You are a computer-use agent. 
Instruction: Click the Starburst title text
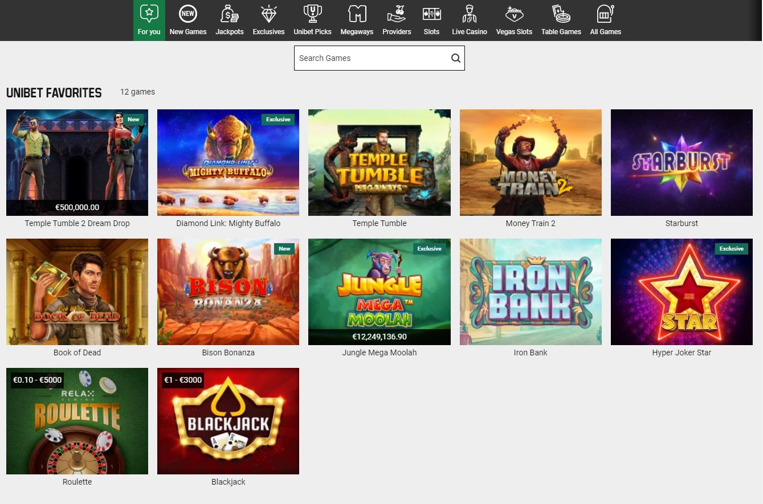tap(682, 223)
